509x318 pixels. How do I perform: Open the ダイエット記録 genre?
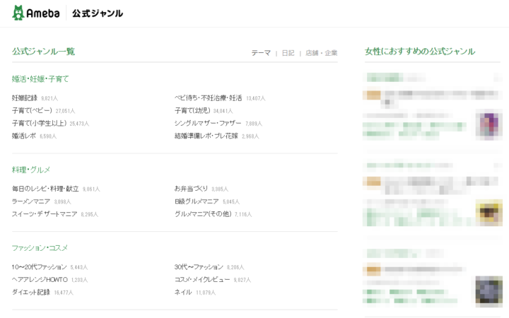(31, 292)
